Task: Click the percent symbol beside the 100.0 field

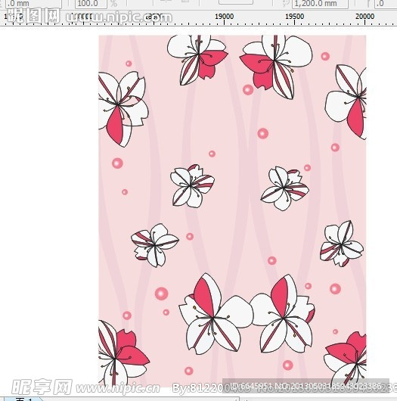Action: 113,4
